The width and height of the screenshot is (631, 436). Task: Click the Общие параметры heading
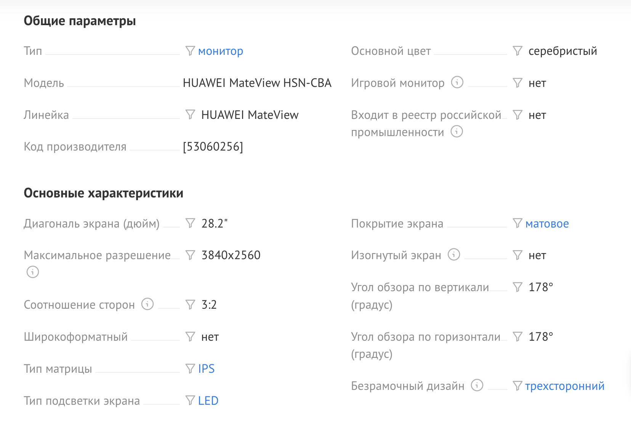click(x=80, y=21)
